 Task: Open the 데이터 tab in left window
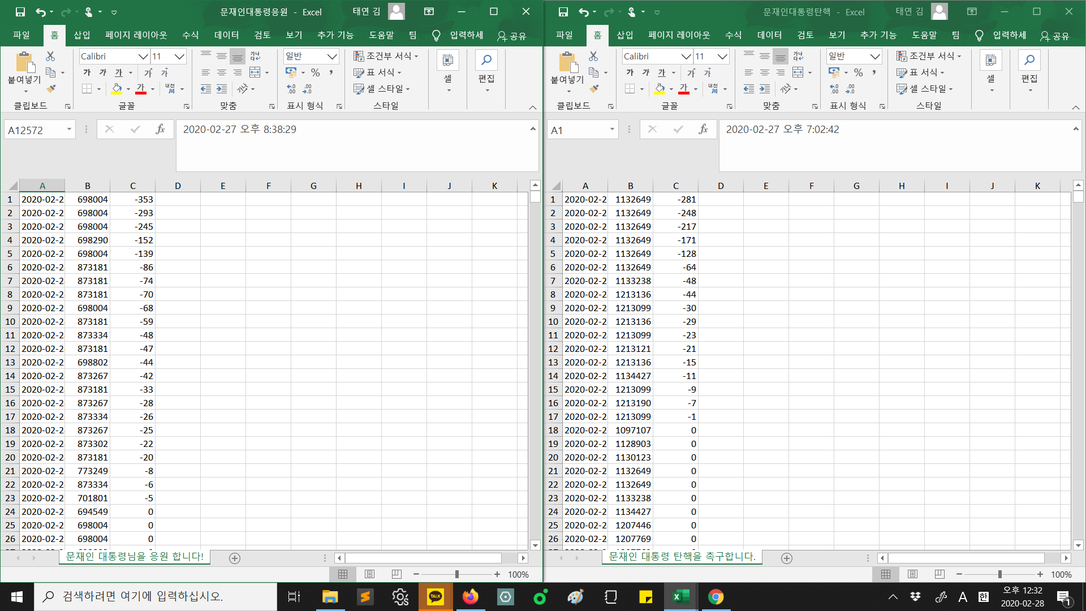point(226,35)
